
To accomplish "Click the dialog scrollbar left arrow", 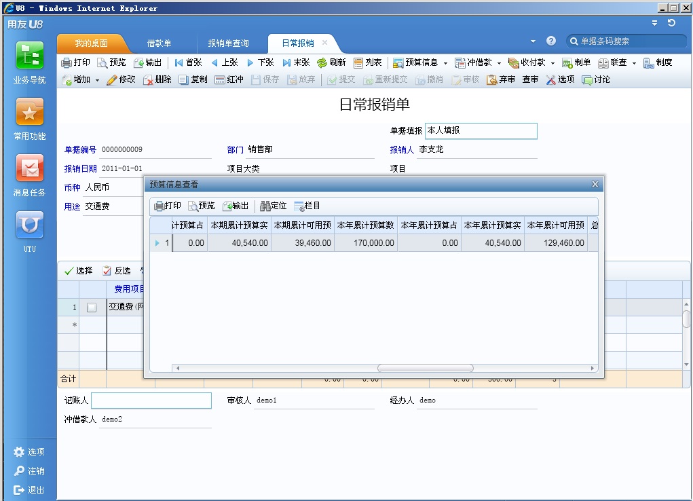I will 178,368.
